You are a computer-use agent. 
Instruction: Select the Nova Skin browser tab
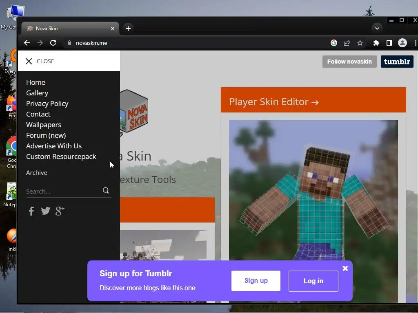pos(70,29)
